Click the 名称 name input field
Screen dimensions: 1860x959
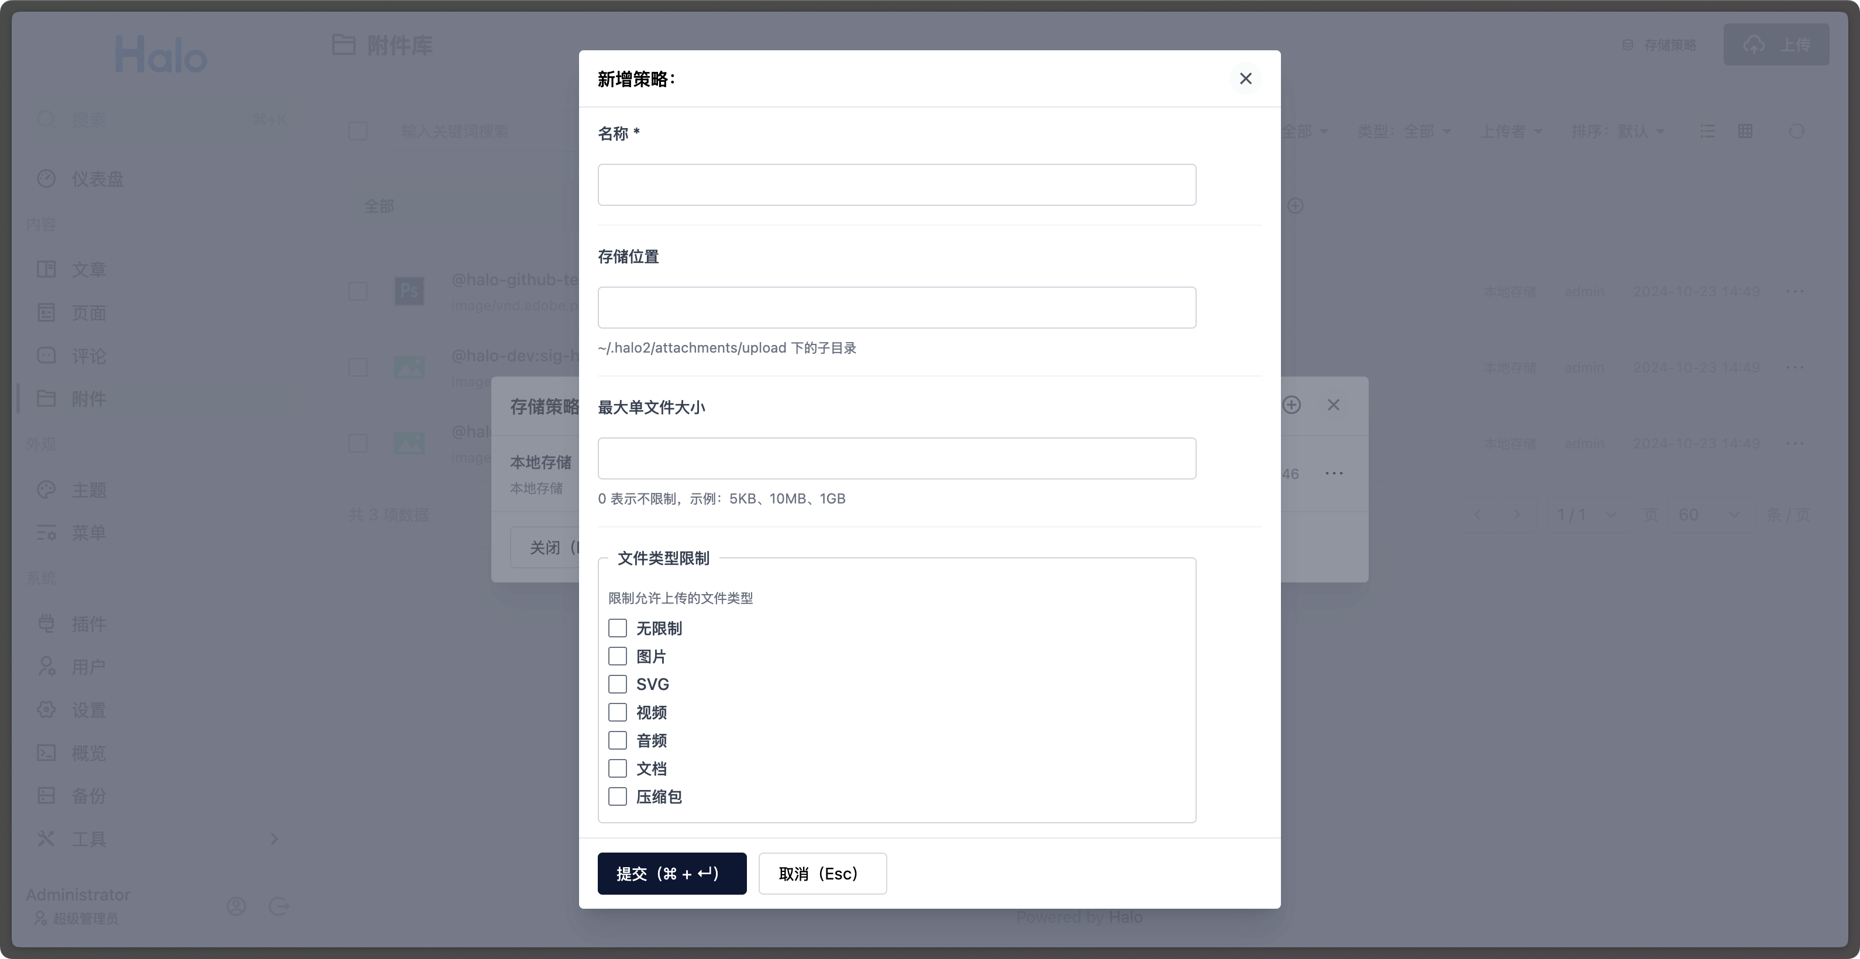point(897,185)
